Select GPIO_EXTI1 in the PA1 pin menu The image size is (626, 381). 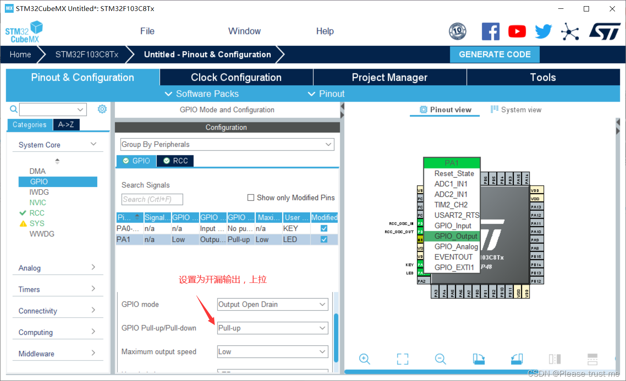tap(453, 267)
